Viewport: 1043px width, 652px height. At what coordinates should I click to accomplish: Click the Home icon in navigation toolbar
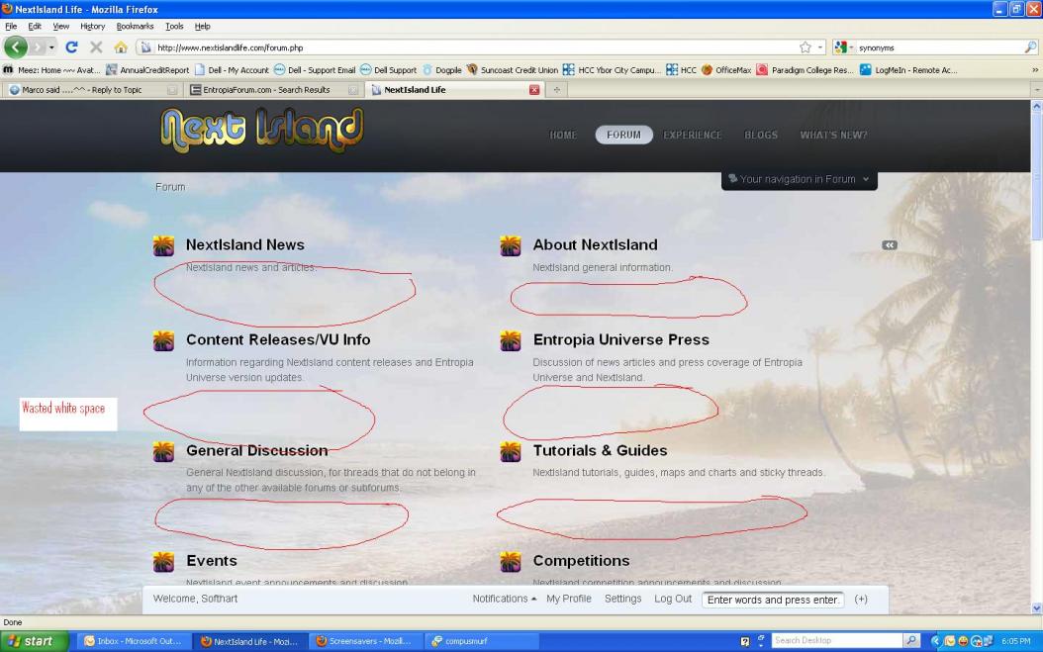coord(122,47)
